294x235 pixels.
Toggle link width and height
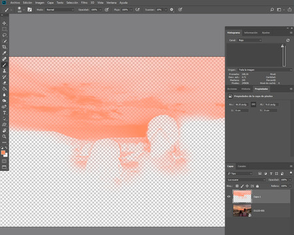point(253,104)
